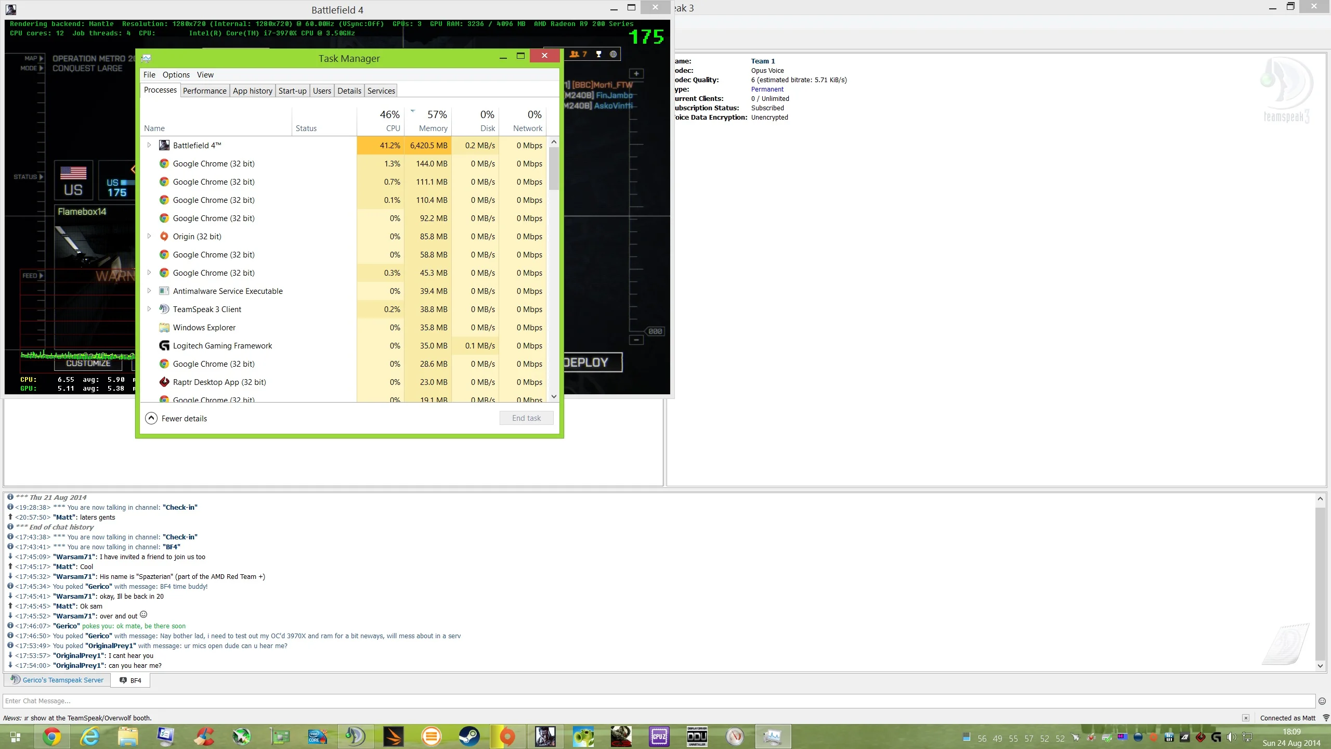
Task: Open Google Chrome from the taskbar
Action: [52, 737]
